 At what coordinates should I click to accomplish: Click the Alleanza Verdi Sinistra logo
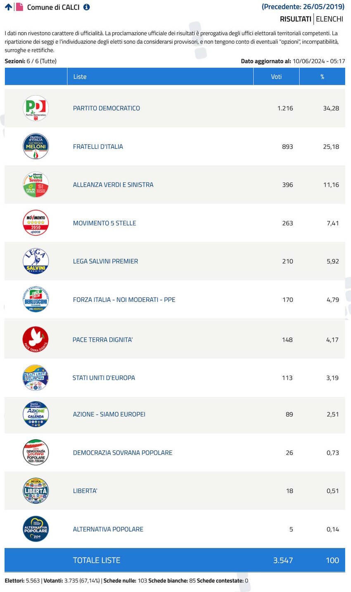click(36, 185)
